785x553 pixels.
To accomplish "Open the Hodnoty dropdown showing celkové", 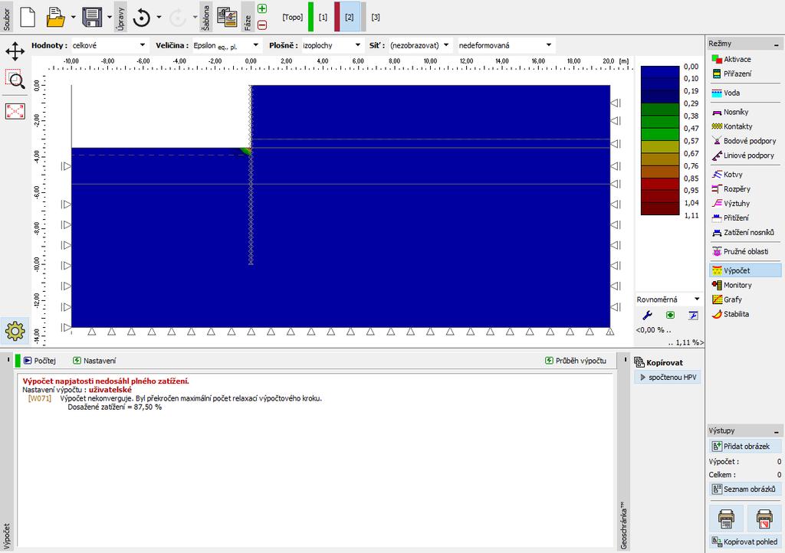I will tap(110, 45).
